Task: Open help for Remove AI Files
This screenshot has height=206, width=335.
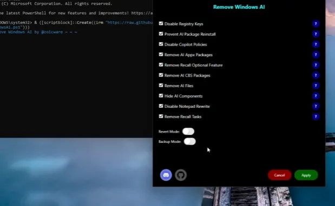Action: click(316, 86)
